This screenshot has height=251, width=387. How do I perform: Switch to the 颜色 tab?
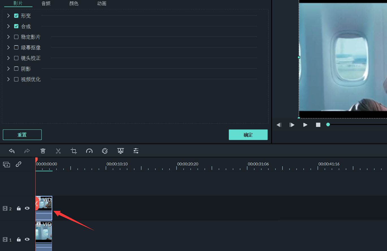(x=74, y=4)
